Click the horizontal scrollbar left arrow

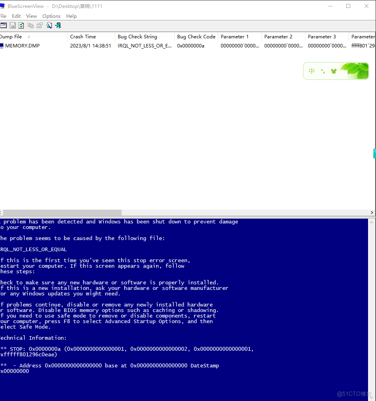coord(1,212)
